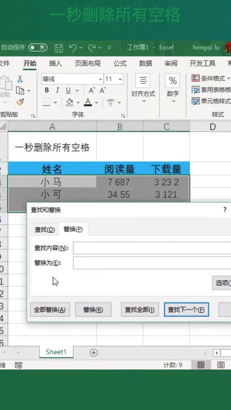Apply Italic formatting with I icon
Viewport: 231px width, 410px height.
[57, 91]
